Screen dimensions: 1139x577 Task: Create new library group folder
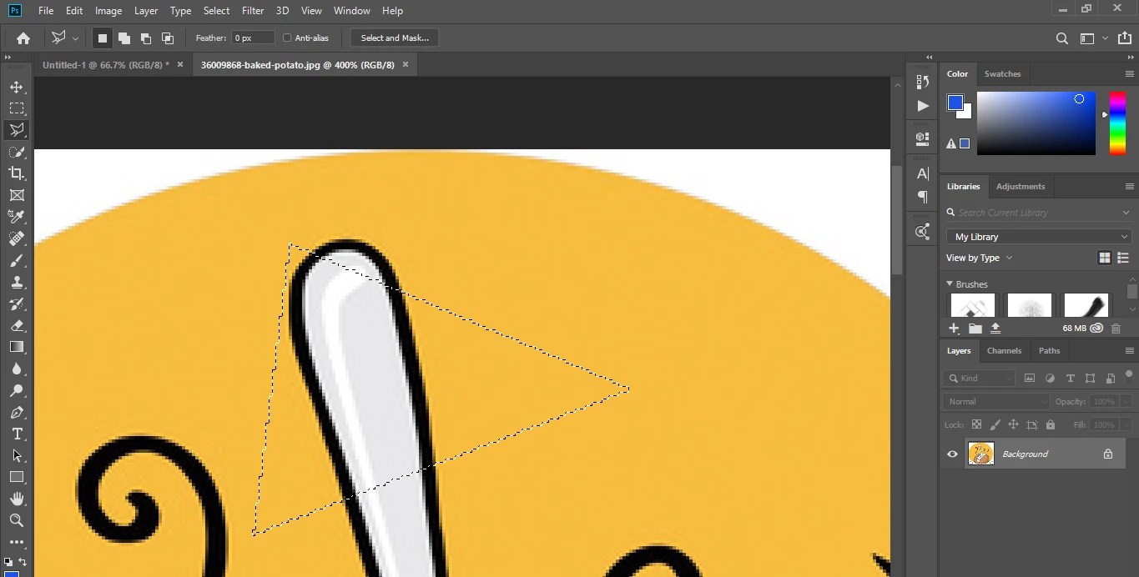coord(975,329)
